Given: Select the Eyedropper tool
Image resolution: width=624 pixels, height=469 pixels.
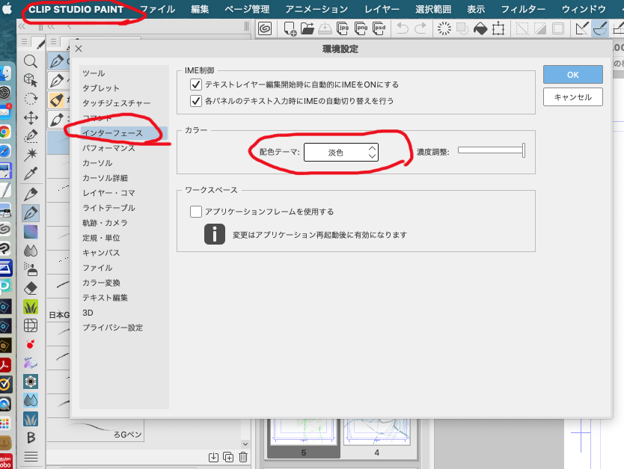Looking at the screenshot, I should [31, 174].
